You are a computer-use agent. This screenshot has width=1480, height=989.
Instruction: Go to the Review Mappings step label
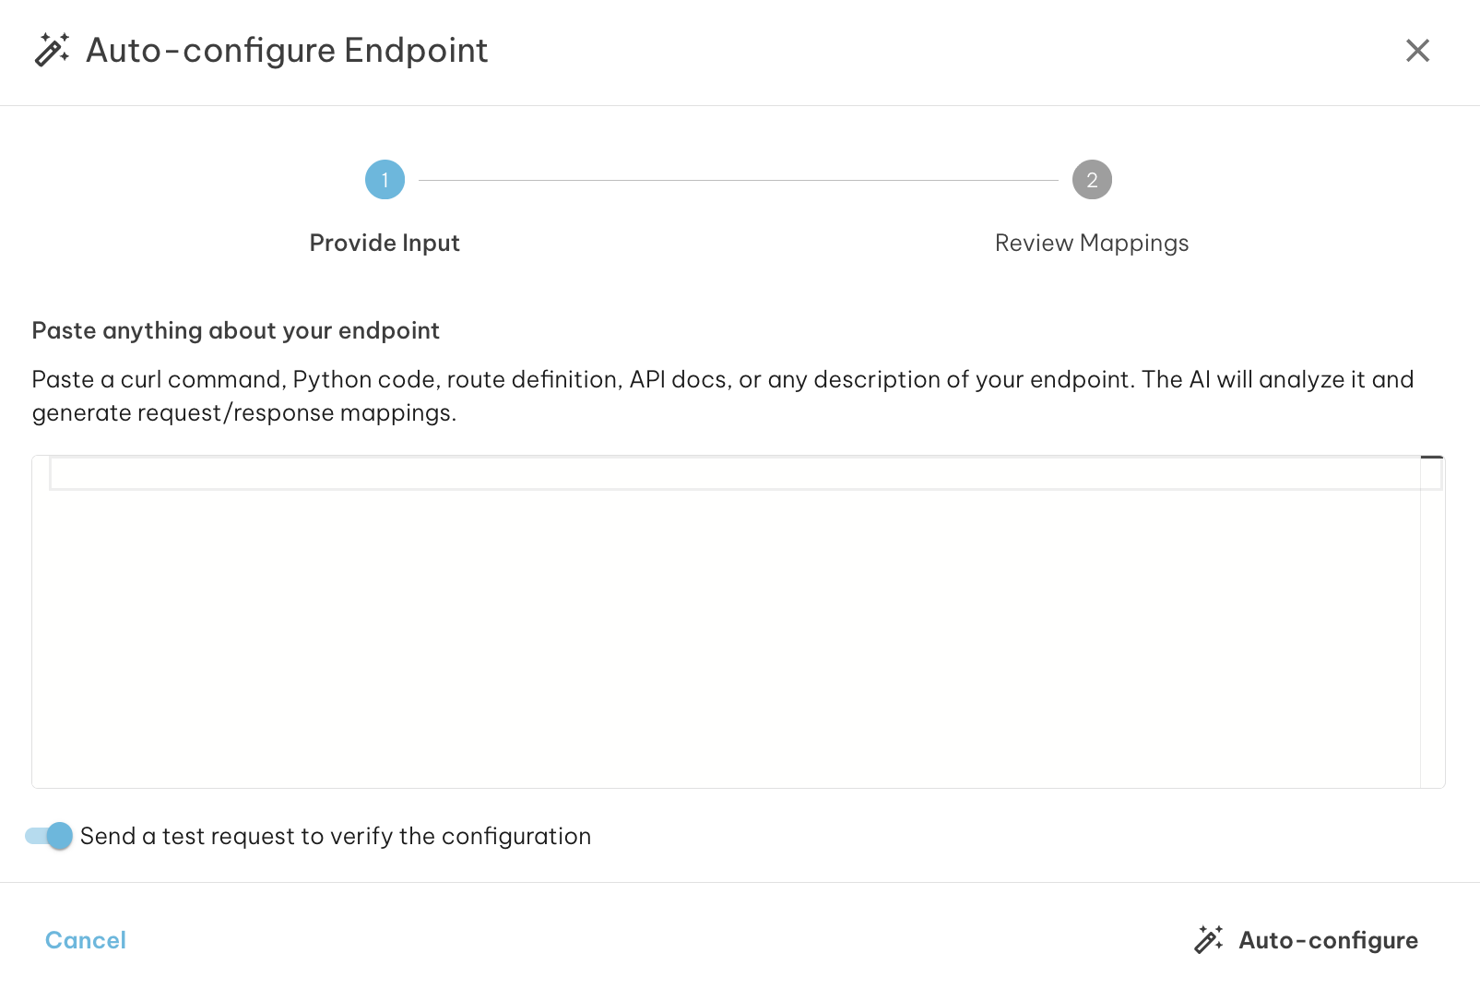(x=1092, y=243)
